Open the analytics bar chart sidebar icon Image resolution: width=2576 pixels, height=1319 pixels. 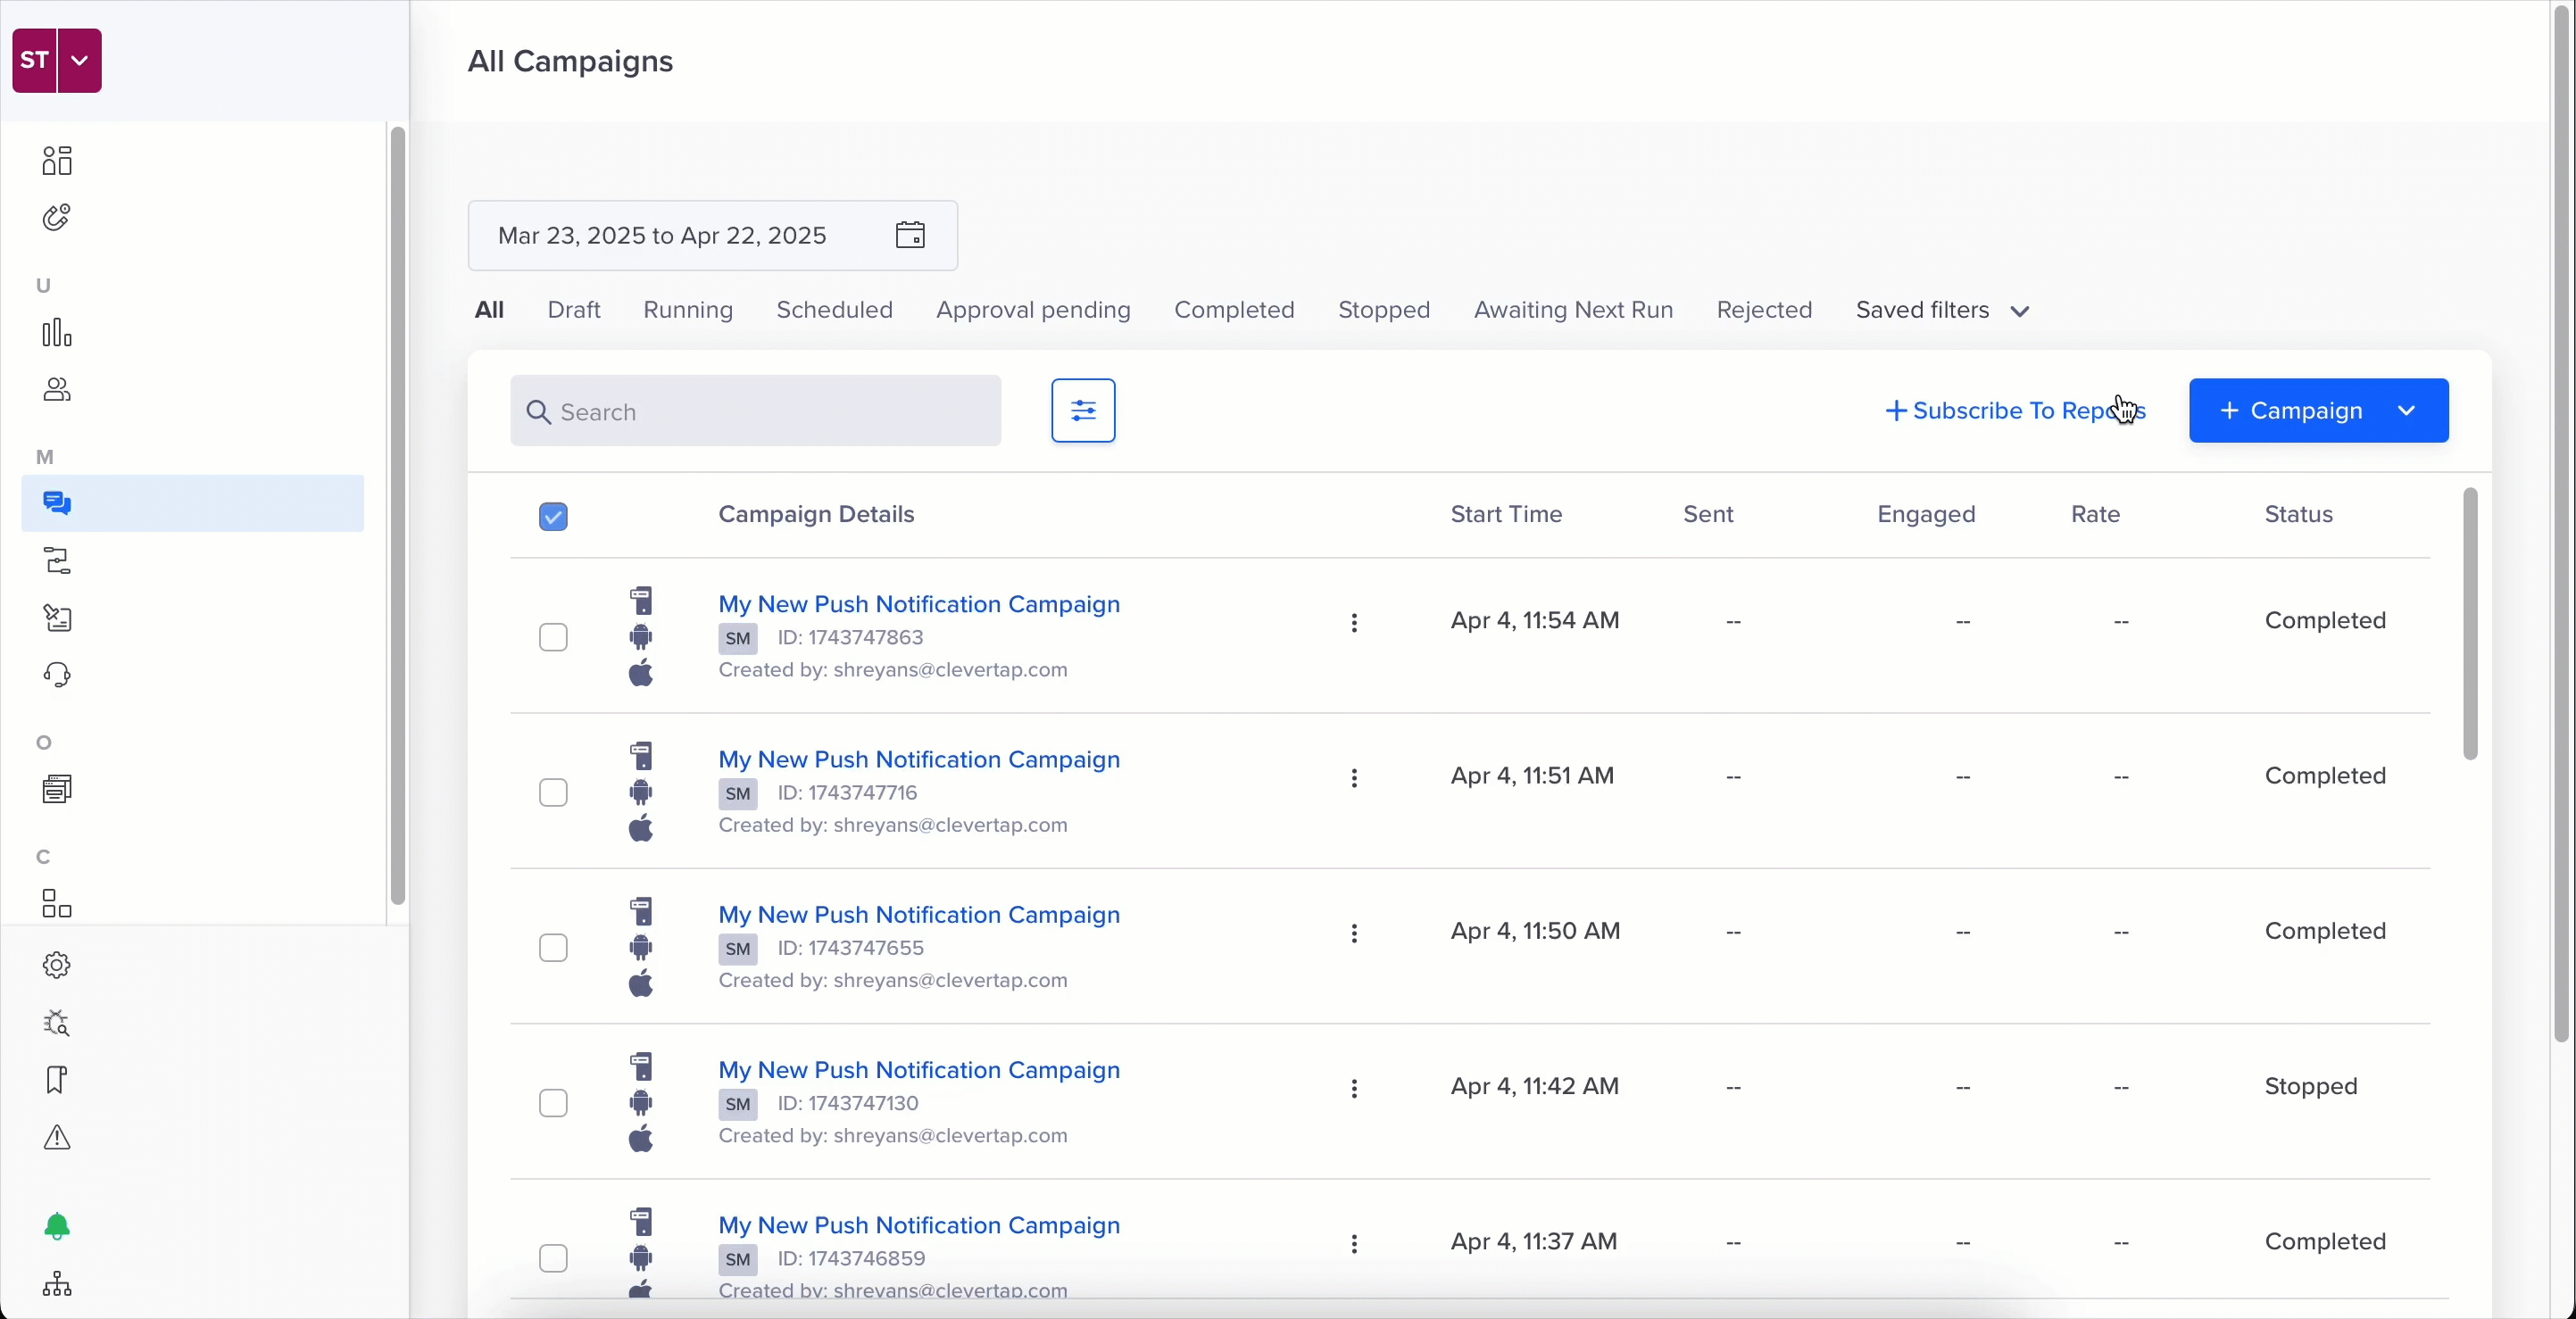[57, 332]
